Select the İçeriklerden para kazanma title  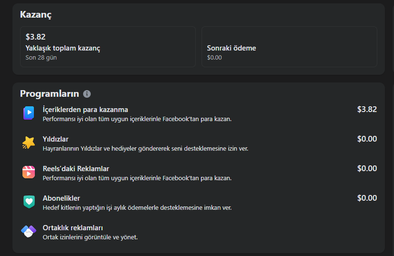pyautogui.click(x=85, y=110)
